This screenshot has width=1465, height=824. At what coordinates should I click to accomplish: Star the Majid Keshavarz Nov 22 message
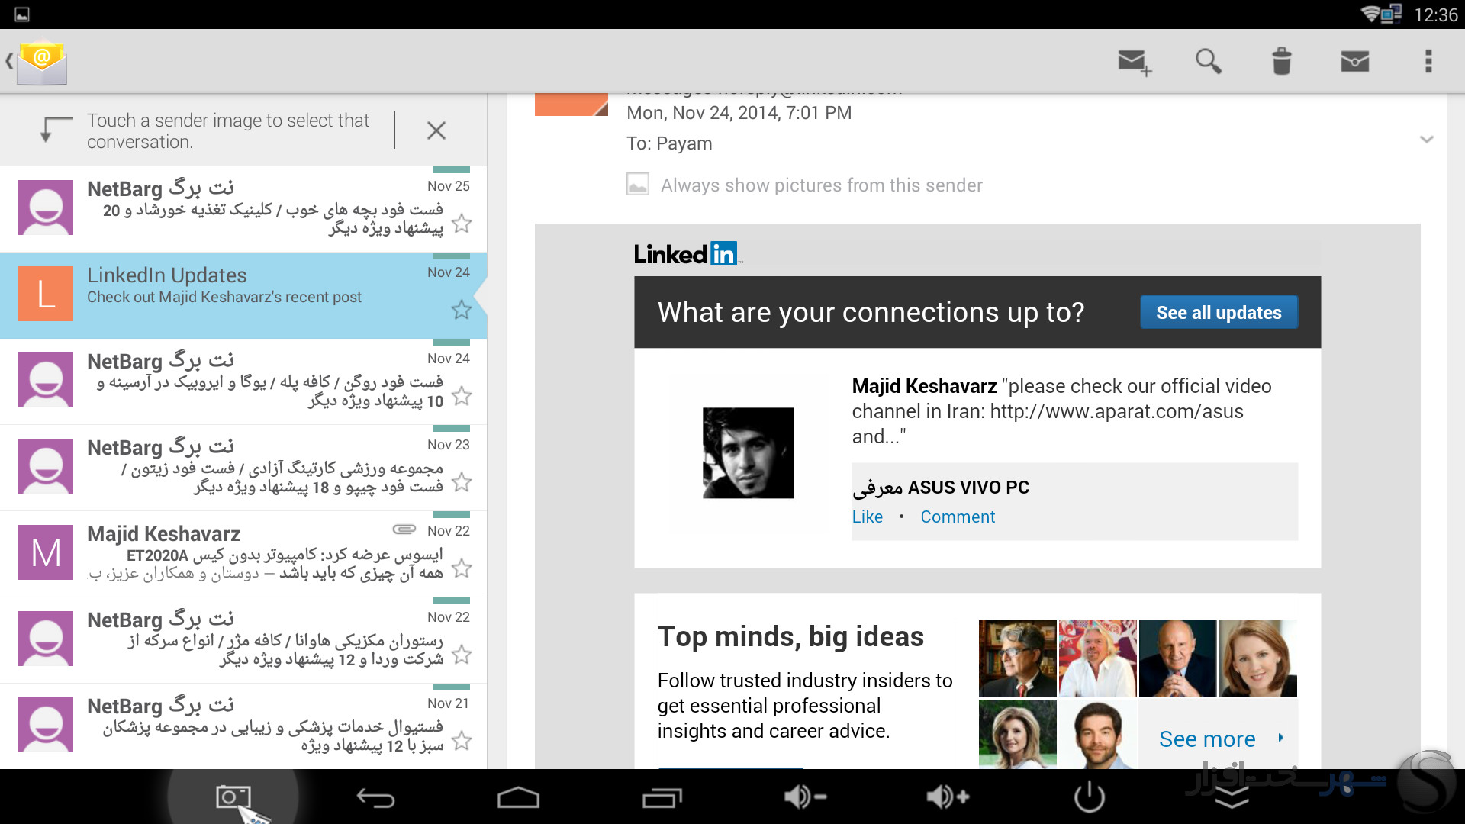(x=462, y=568)
